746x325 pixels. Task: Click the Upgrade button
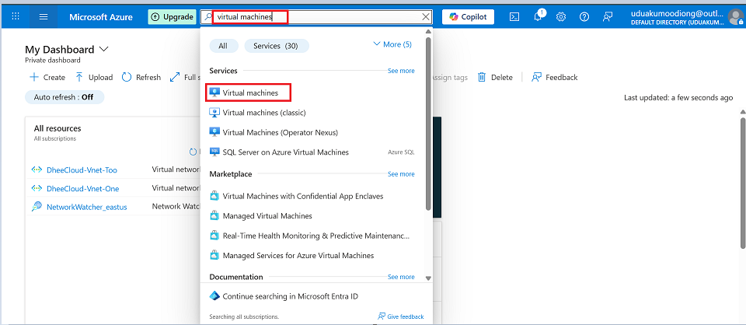[172, 17]
